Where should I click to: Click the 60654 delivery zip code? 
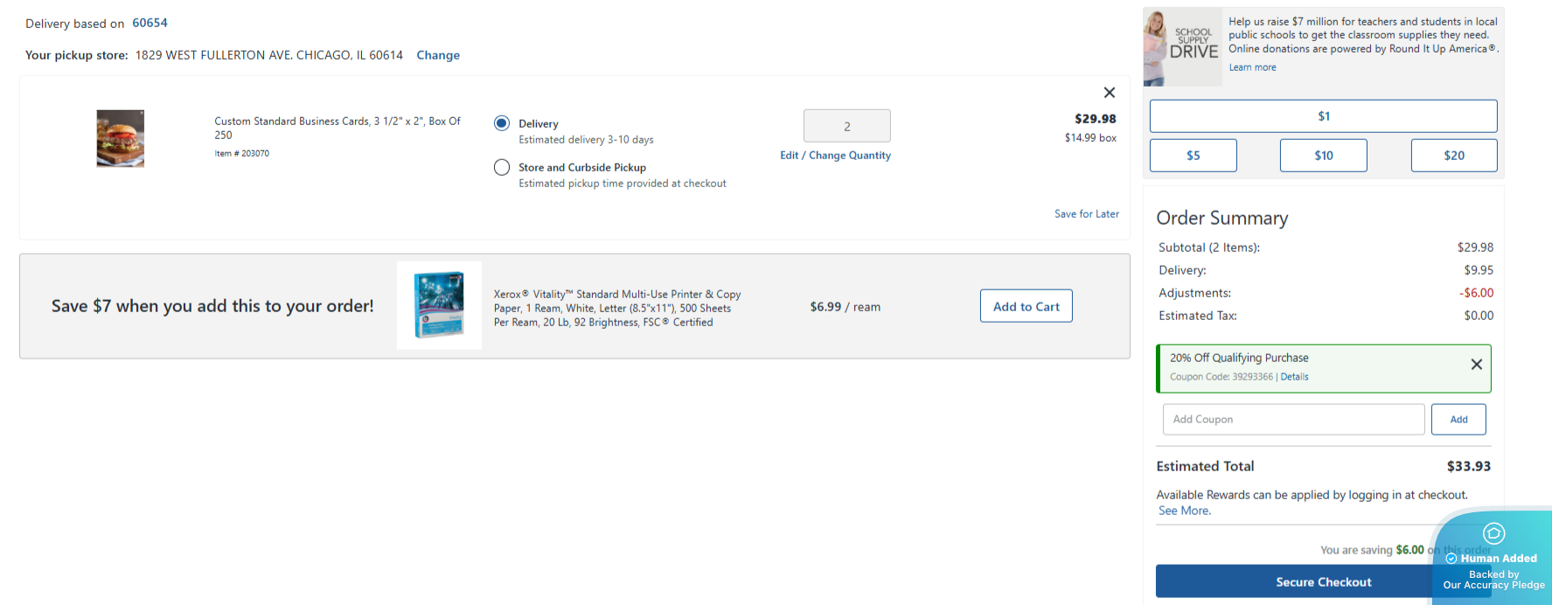(x=150, y=23)
